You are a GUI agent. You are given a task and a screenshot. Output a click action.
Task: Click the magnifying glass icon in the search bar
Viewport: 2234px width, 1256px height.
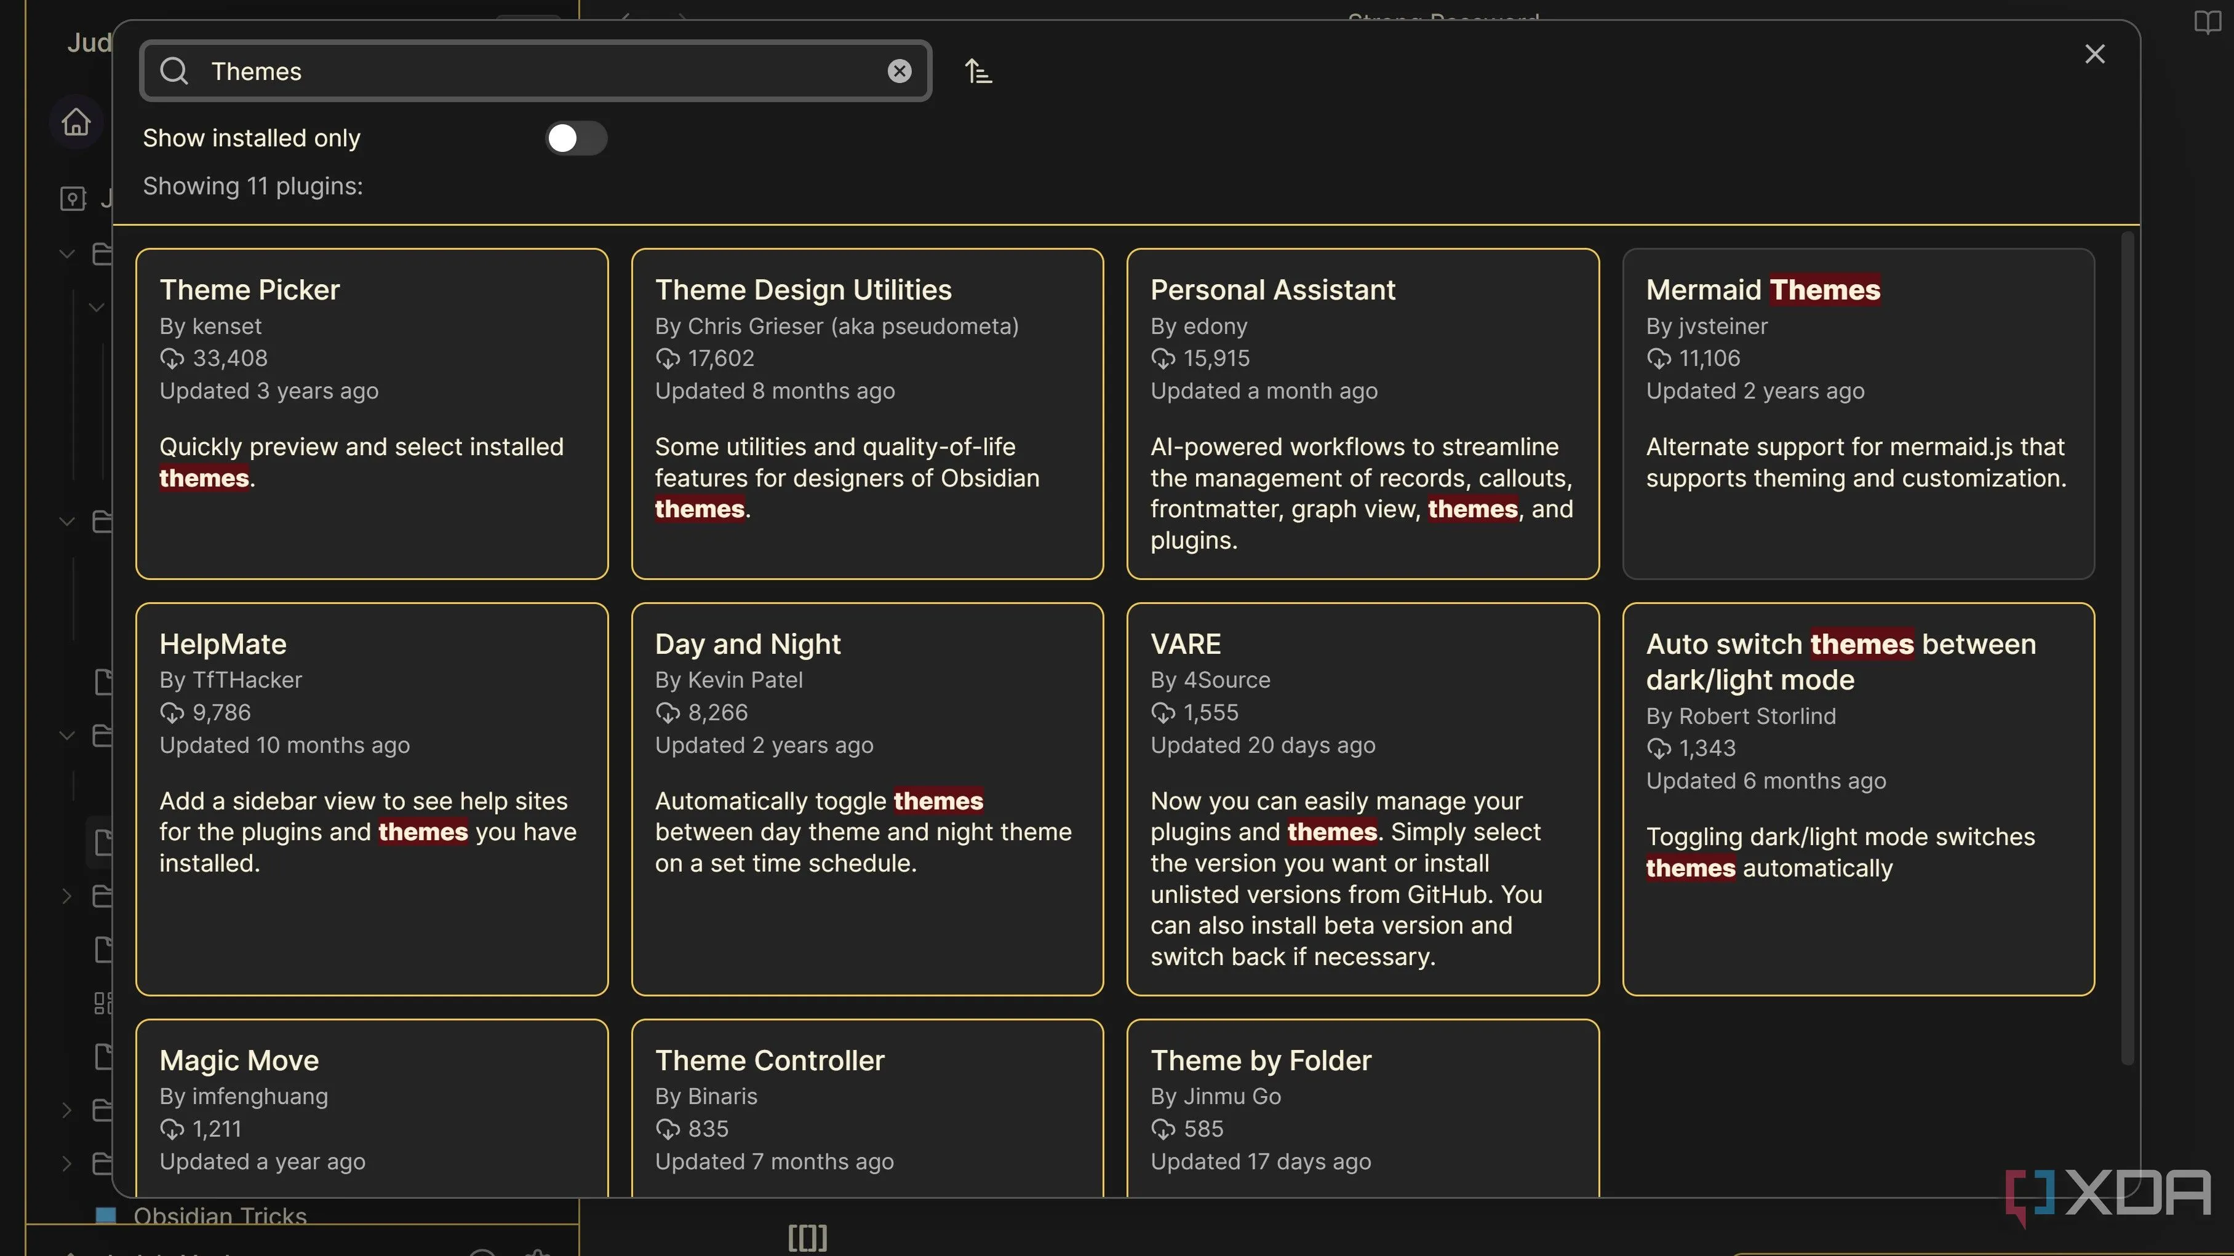click(x=174, y=71)
